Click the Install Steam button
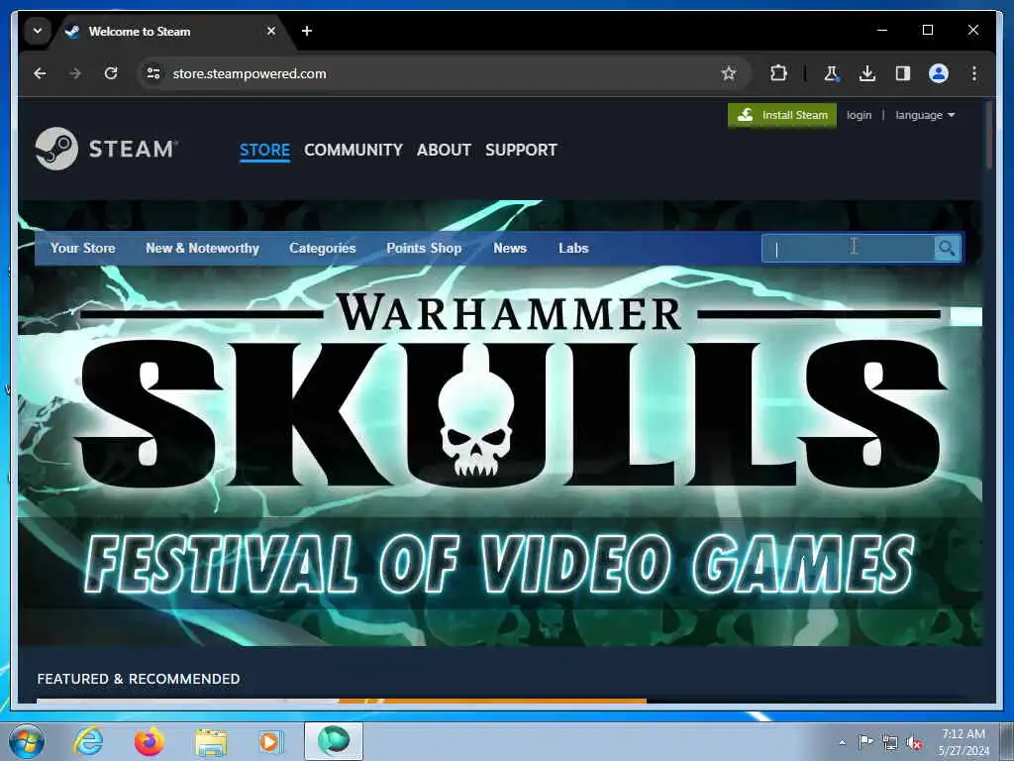1014x761 pixels. click(x=782, y=115)
